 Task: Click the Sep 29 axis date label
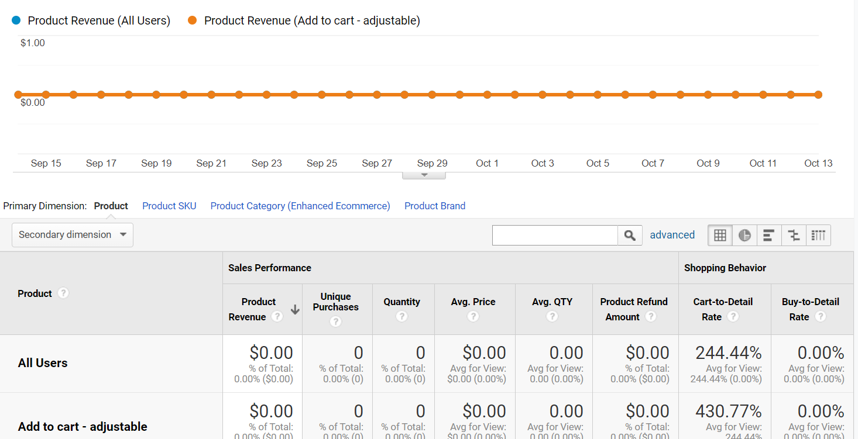click(x=433, y=163)
